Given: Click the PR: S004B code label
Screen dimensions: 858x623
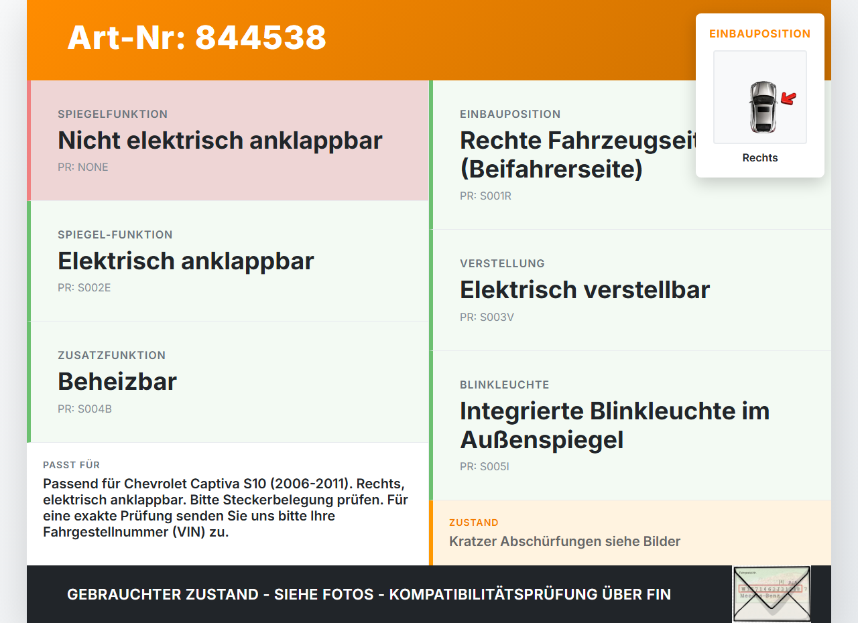Looking at the screenshot, I should [84, 409].
